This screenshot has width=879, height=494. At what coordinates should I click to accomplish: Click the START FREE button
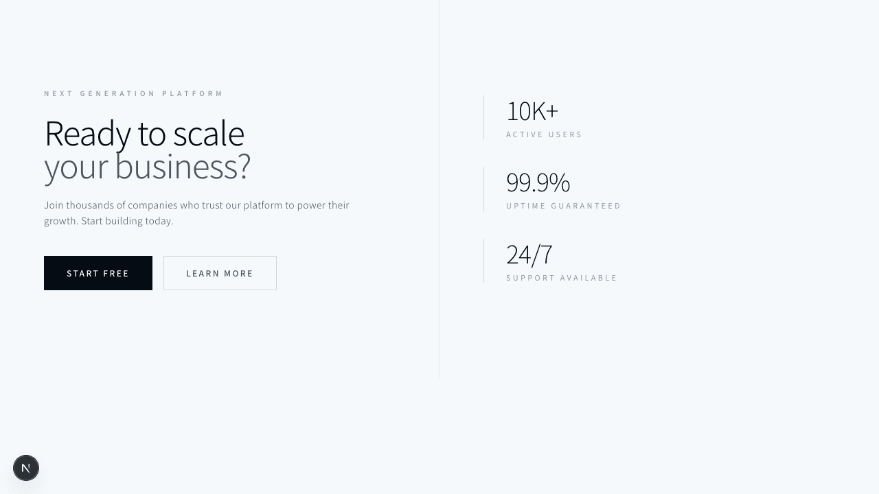point(98,273)
